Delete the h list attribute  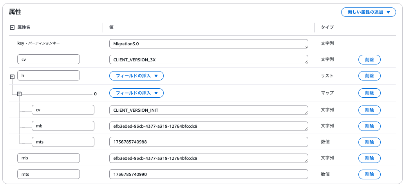[x=369, y=76]
